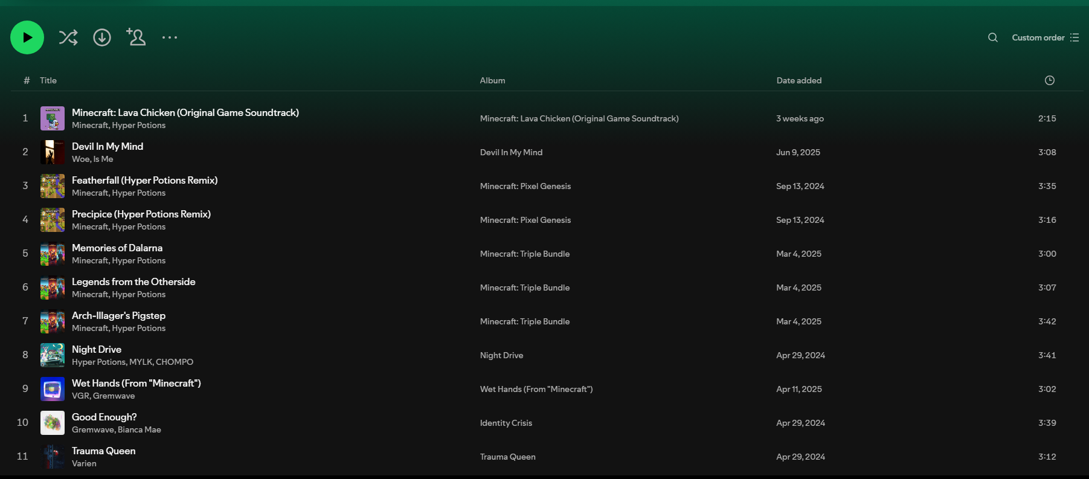This screenshot has height=479, width=1089.
Task: Invite collaborators using the add-person icon
Action: point(136,37)
